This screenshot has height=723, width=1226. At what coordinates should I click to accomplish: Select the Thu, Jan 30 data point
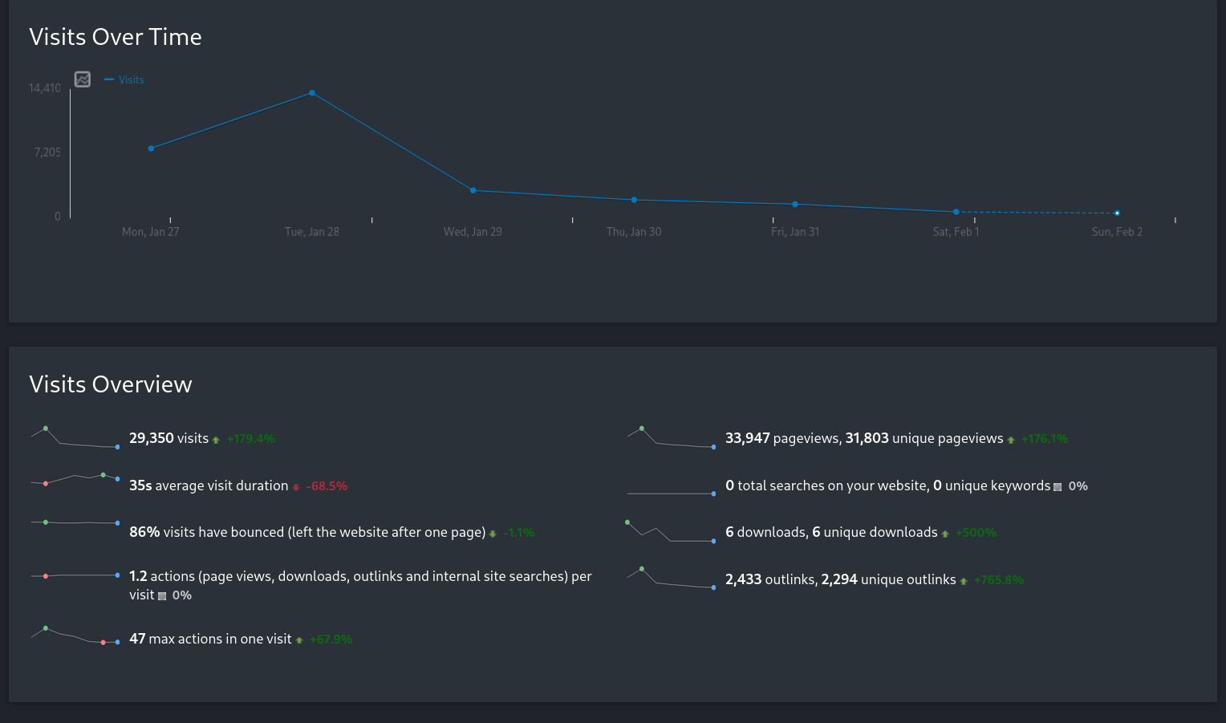634,200
